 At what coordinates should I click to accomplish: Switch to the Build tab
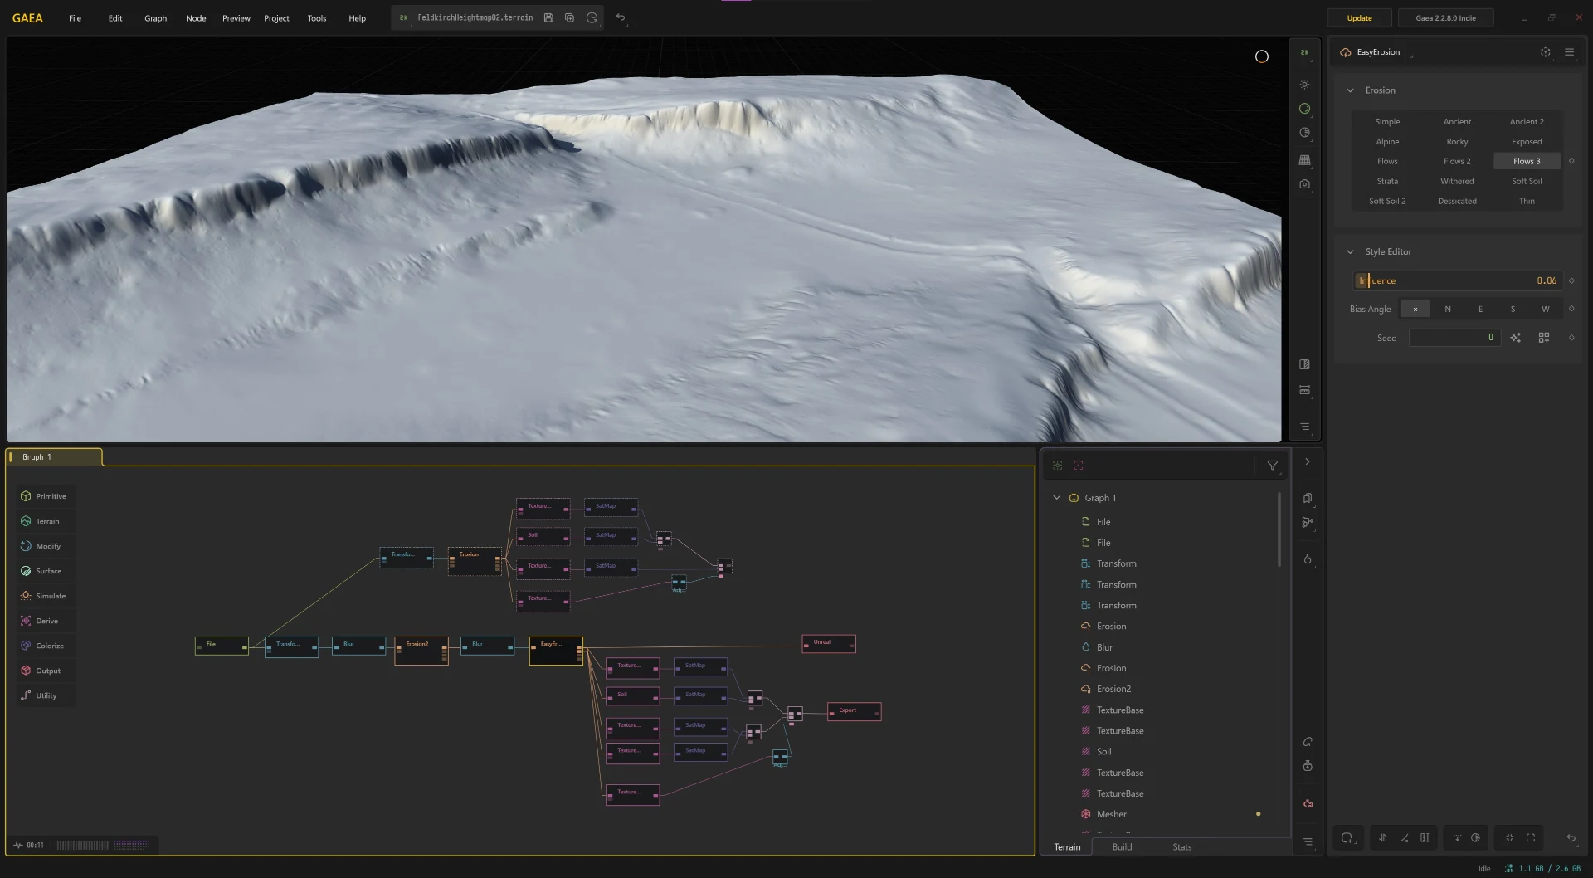click(x=1122, y=847)
